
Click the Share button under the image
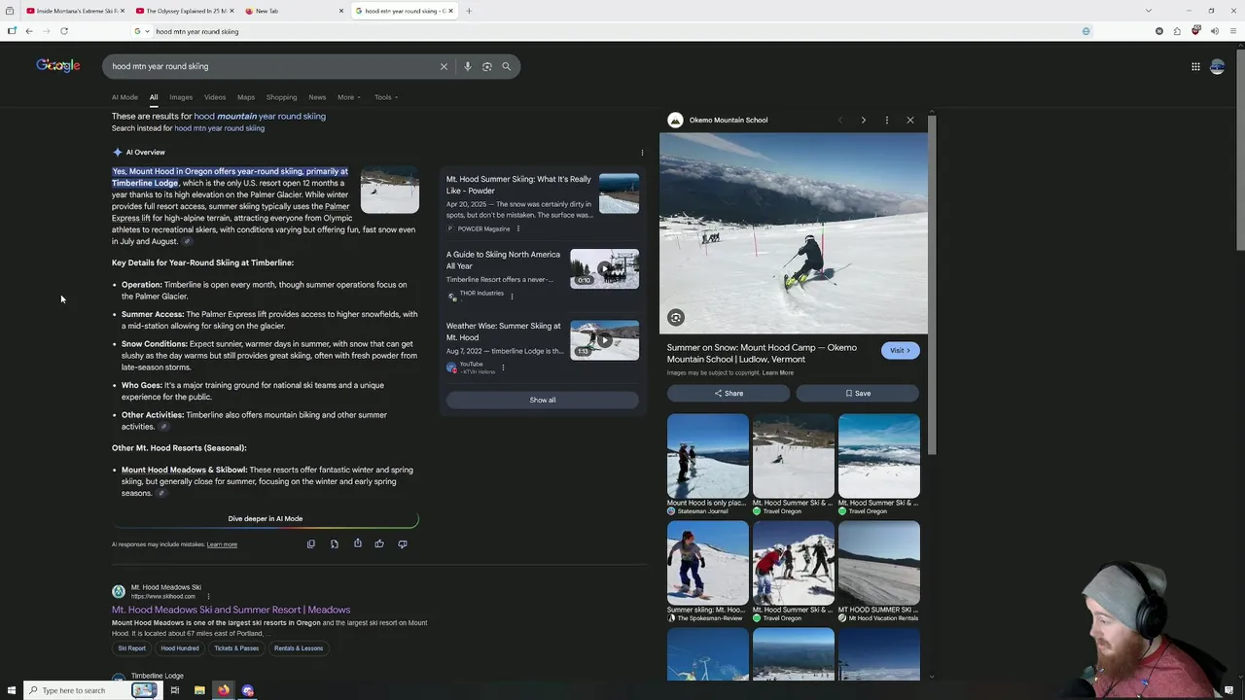(x=729, y=393)
